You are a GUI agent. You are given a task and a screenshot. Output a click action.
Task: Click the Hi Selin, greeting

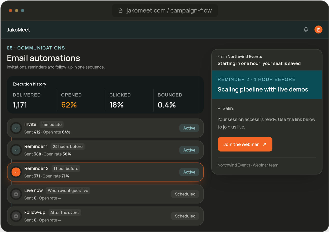(226, 108)
